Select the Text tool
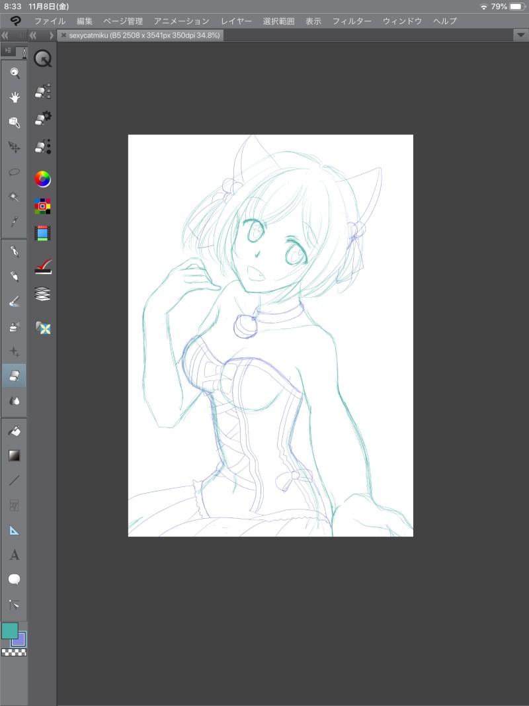This screenshot has height=706, width=529. 15,554
